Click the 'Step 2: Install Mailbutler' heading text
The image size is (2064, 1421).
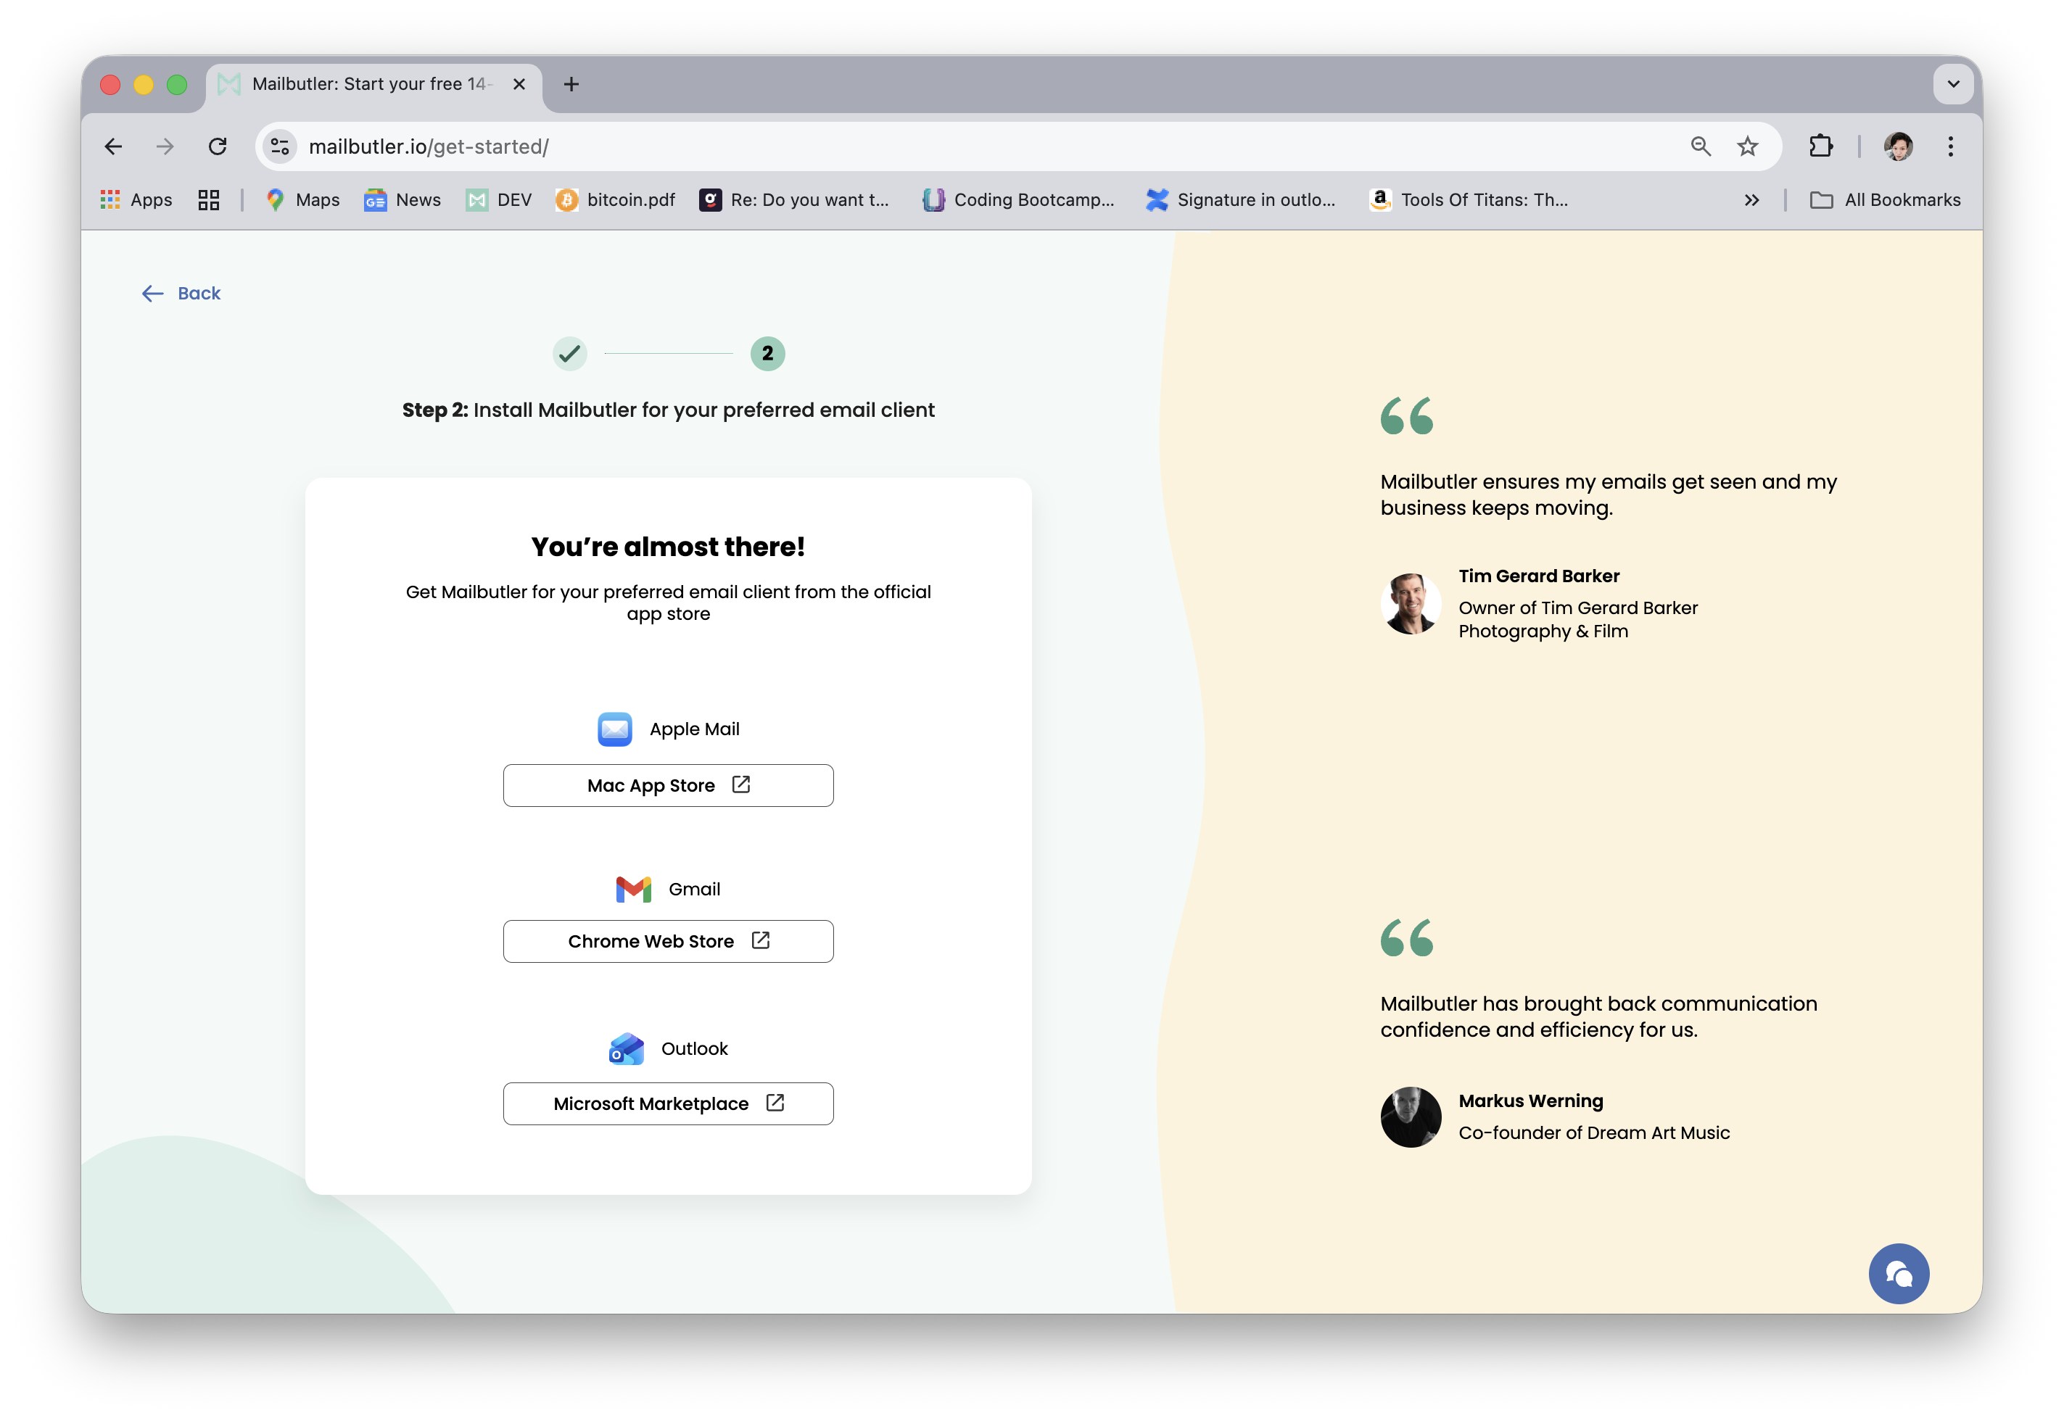pos(668,410)
